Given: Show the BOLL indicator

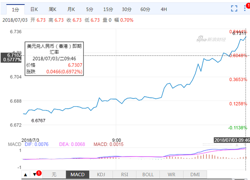Looking at the screenshot, I should (x=148, y=175).
